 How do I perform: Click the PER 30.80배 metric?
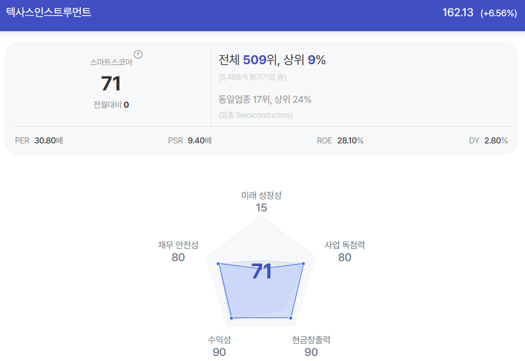pyautogui.click(x=39, y=141)
